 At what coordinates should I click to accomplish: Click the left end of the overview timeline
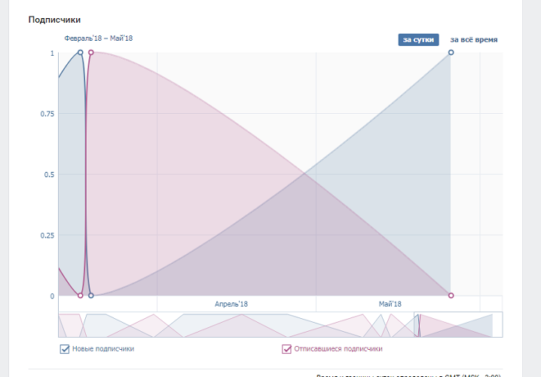(x=60, y=325)
